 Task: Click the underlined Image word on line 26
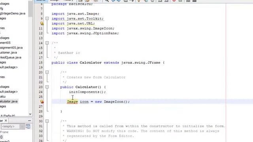pos(72,102)
